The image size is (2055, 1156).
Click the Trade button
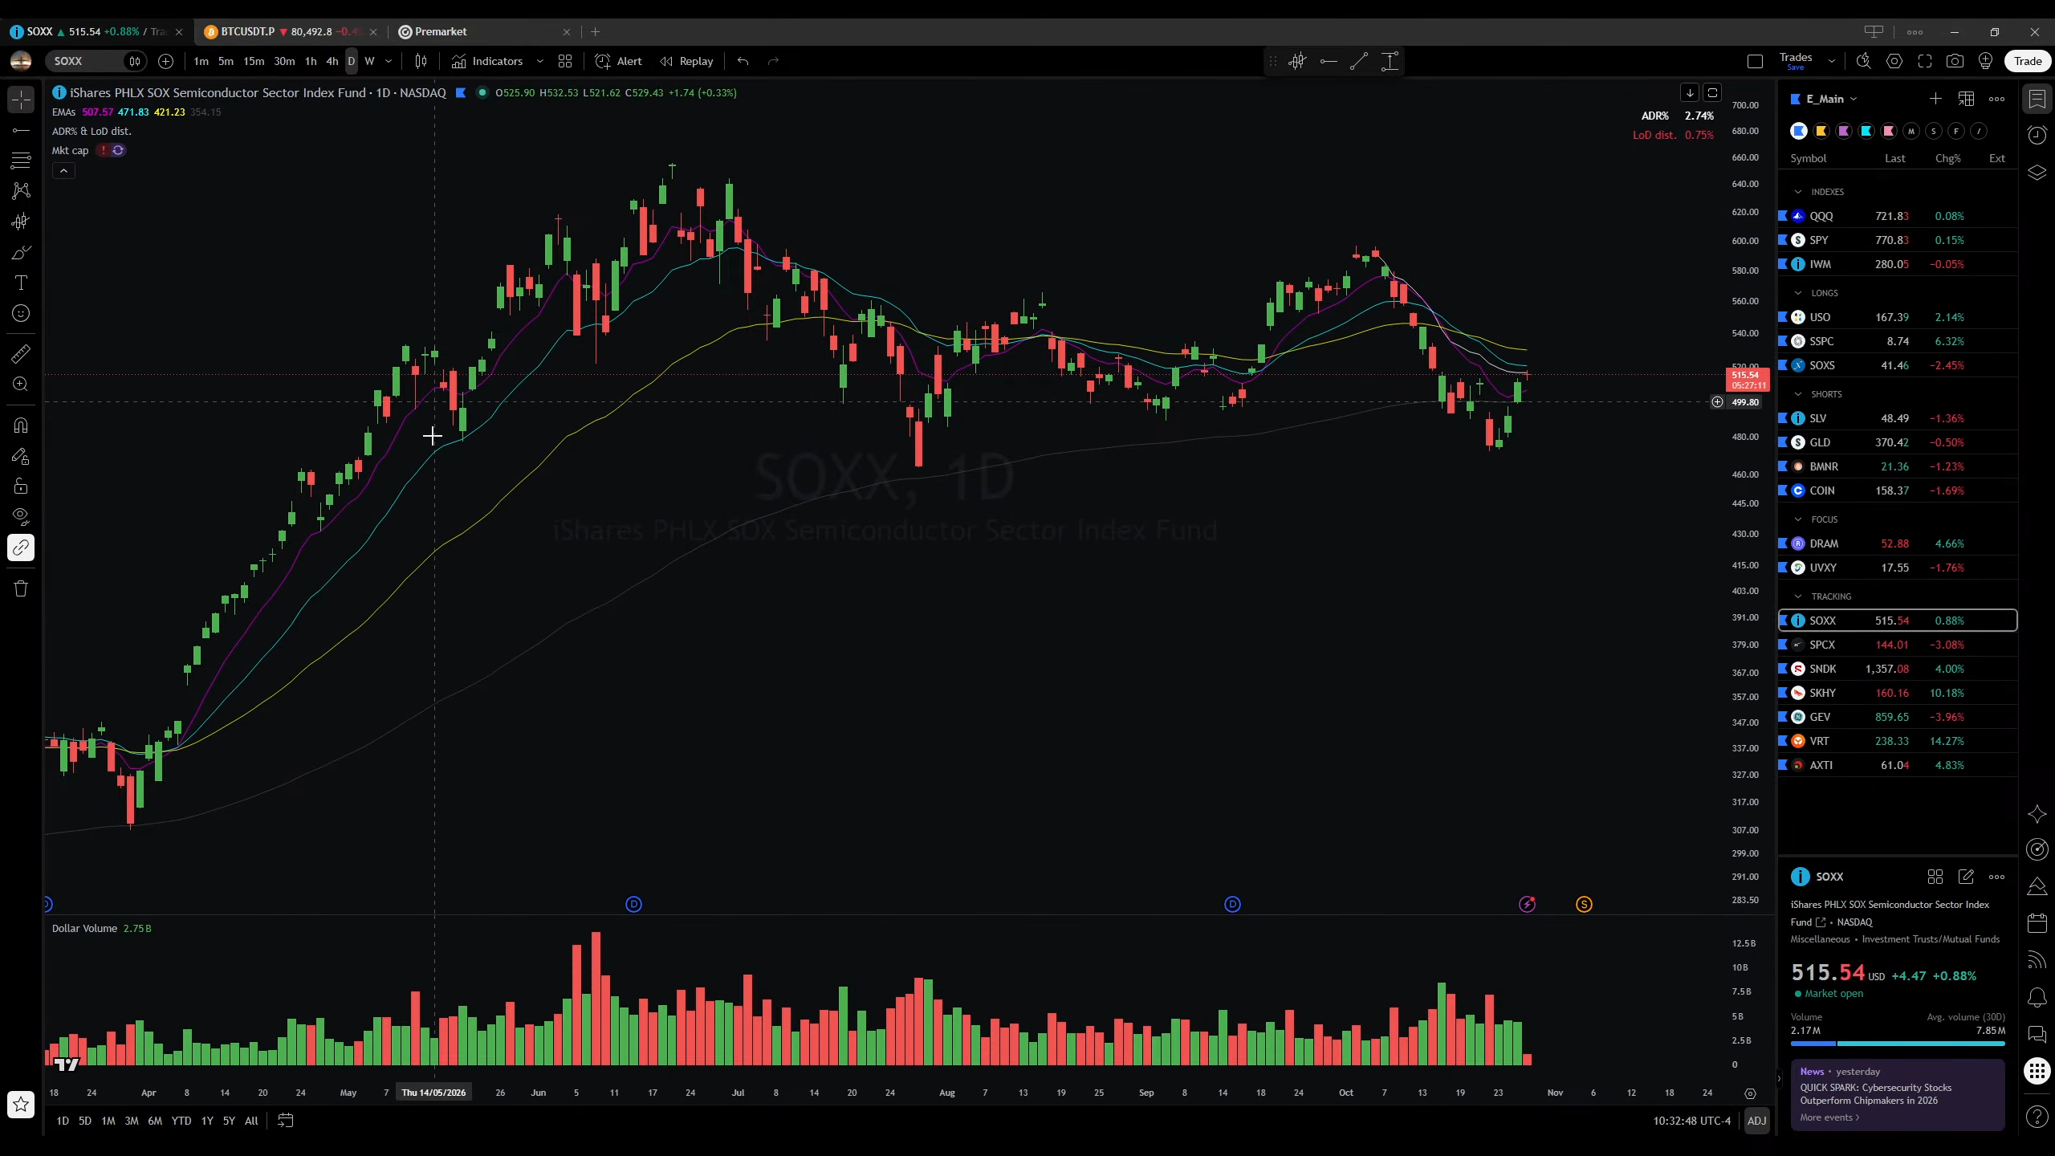2027,61
